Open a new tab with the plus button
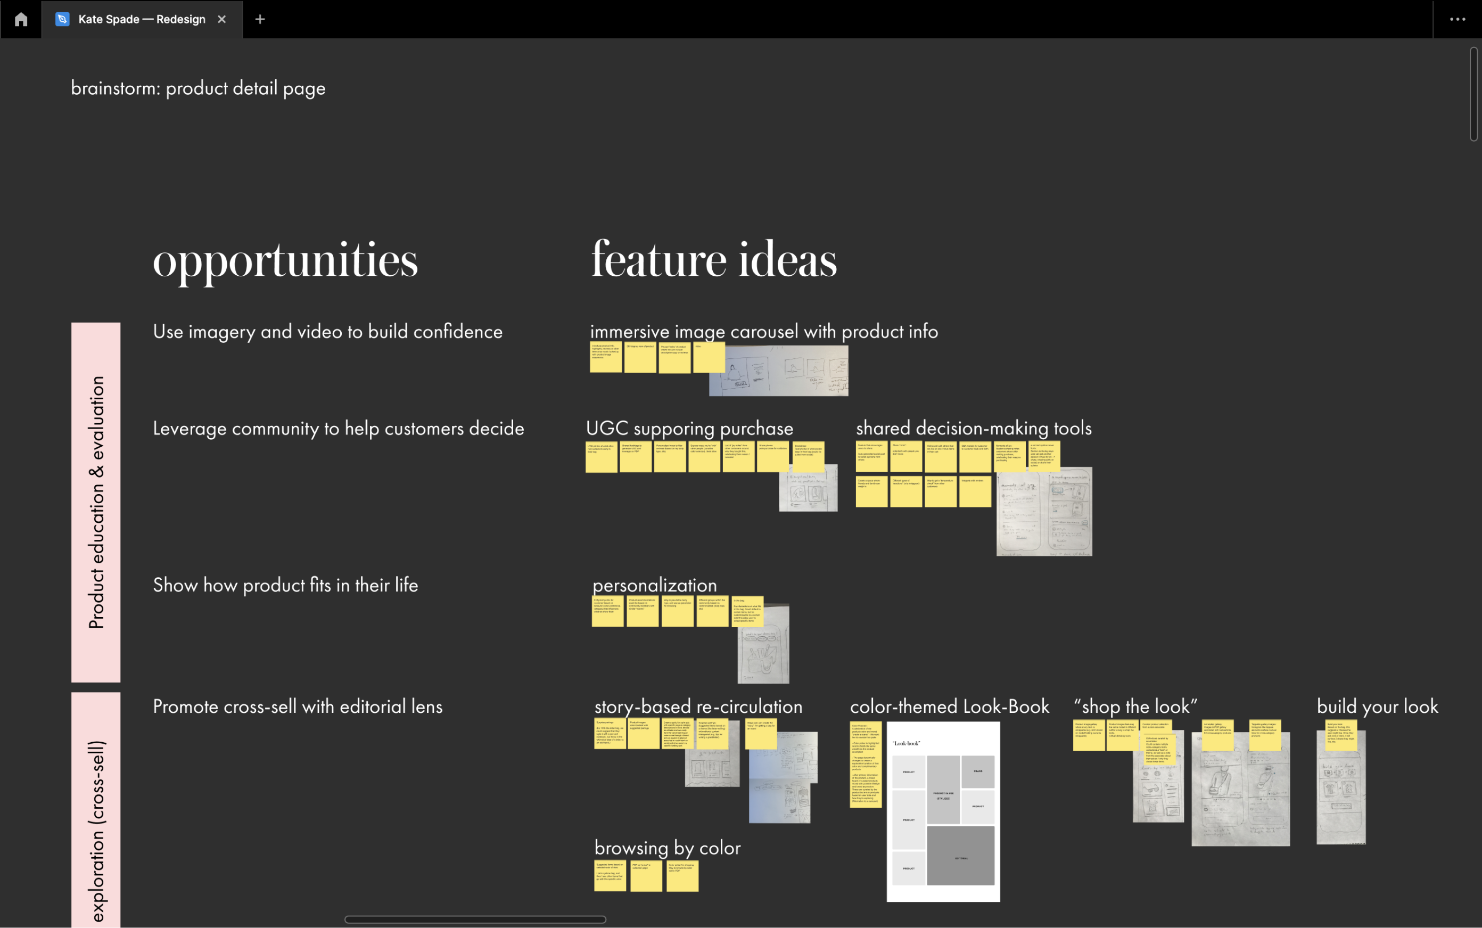Viewport: 1482px width, 928px height. [260, 19]
